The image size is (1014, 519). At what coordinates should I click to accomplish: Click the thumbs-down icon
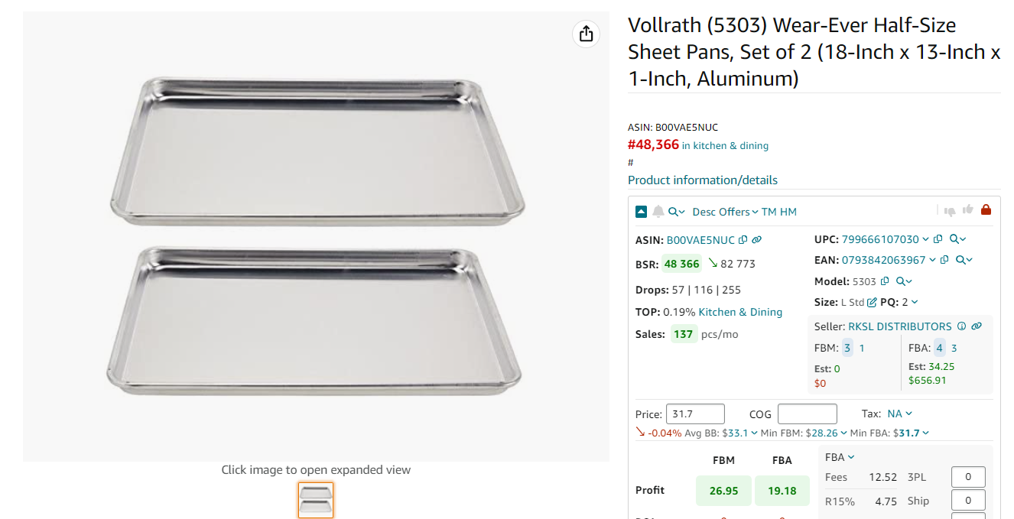click(x=950, y=212)
